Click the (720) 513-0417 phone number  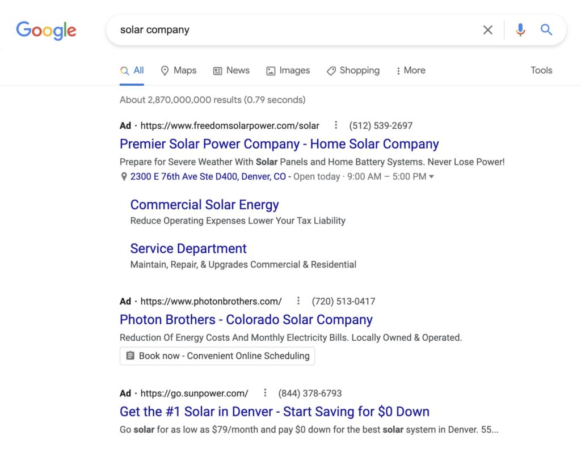(343, 301)
